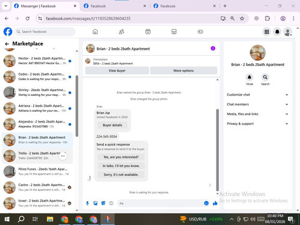The image size is (300, 225).
Task: Open Chrome profile icon
Action: click(283, 19)
